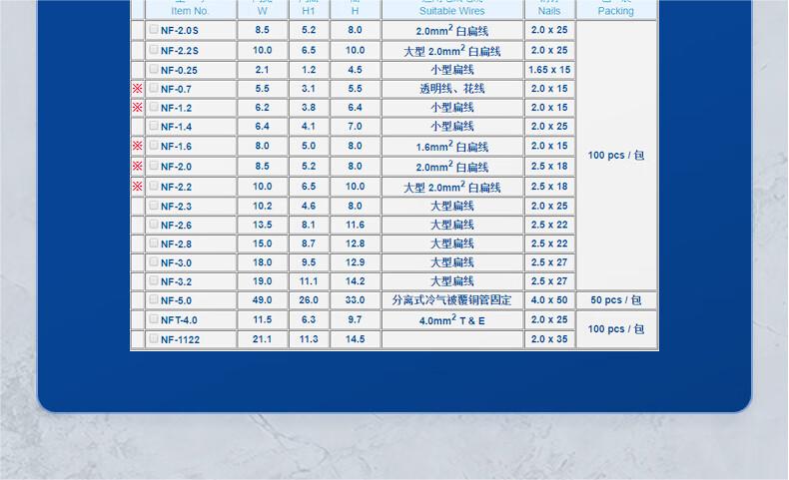Click the red mark beside NF-2.0
This screenshot has width=789, height=480.
(x=138, y=167)
